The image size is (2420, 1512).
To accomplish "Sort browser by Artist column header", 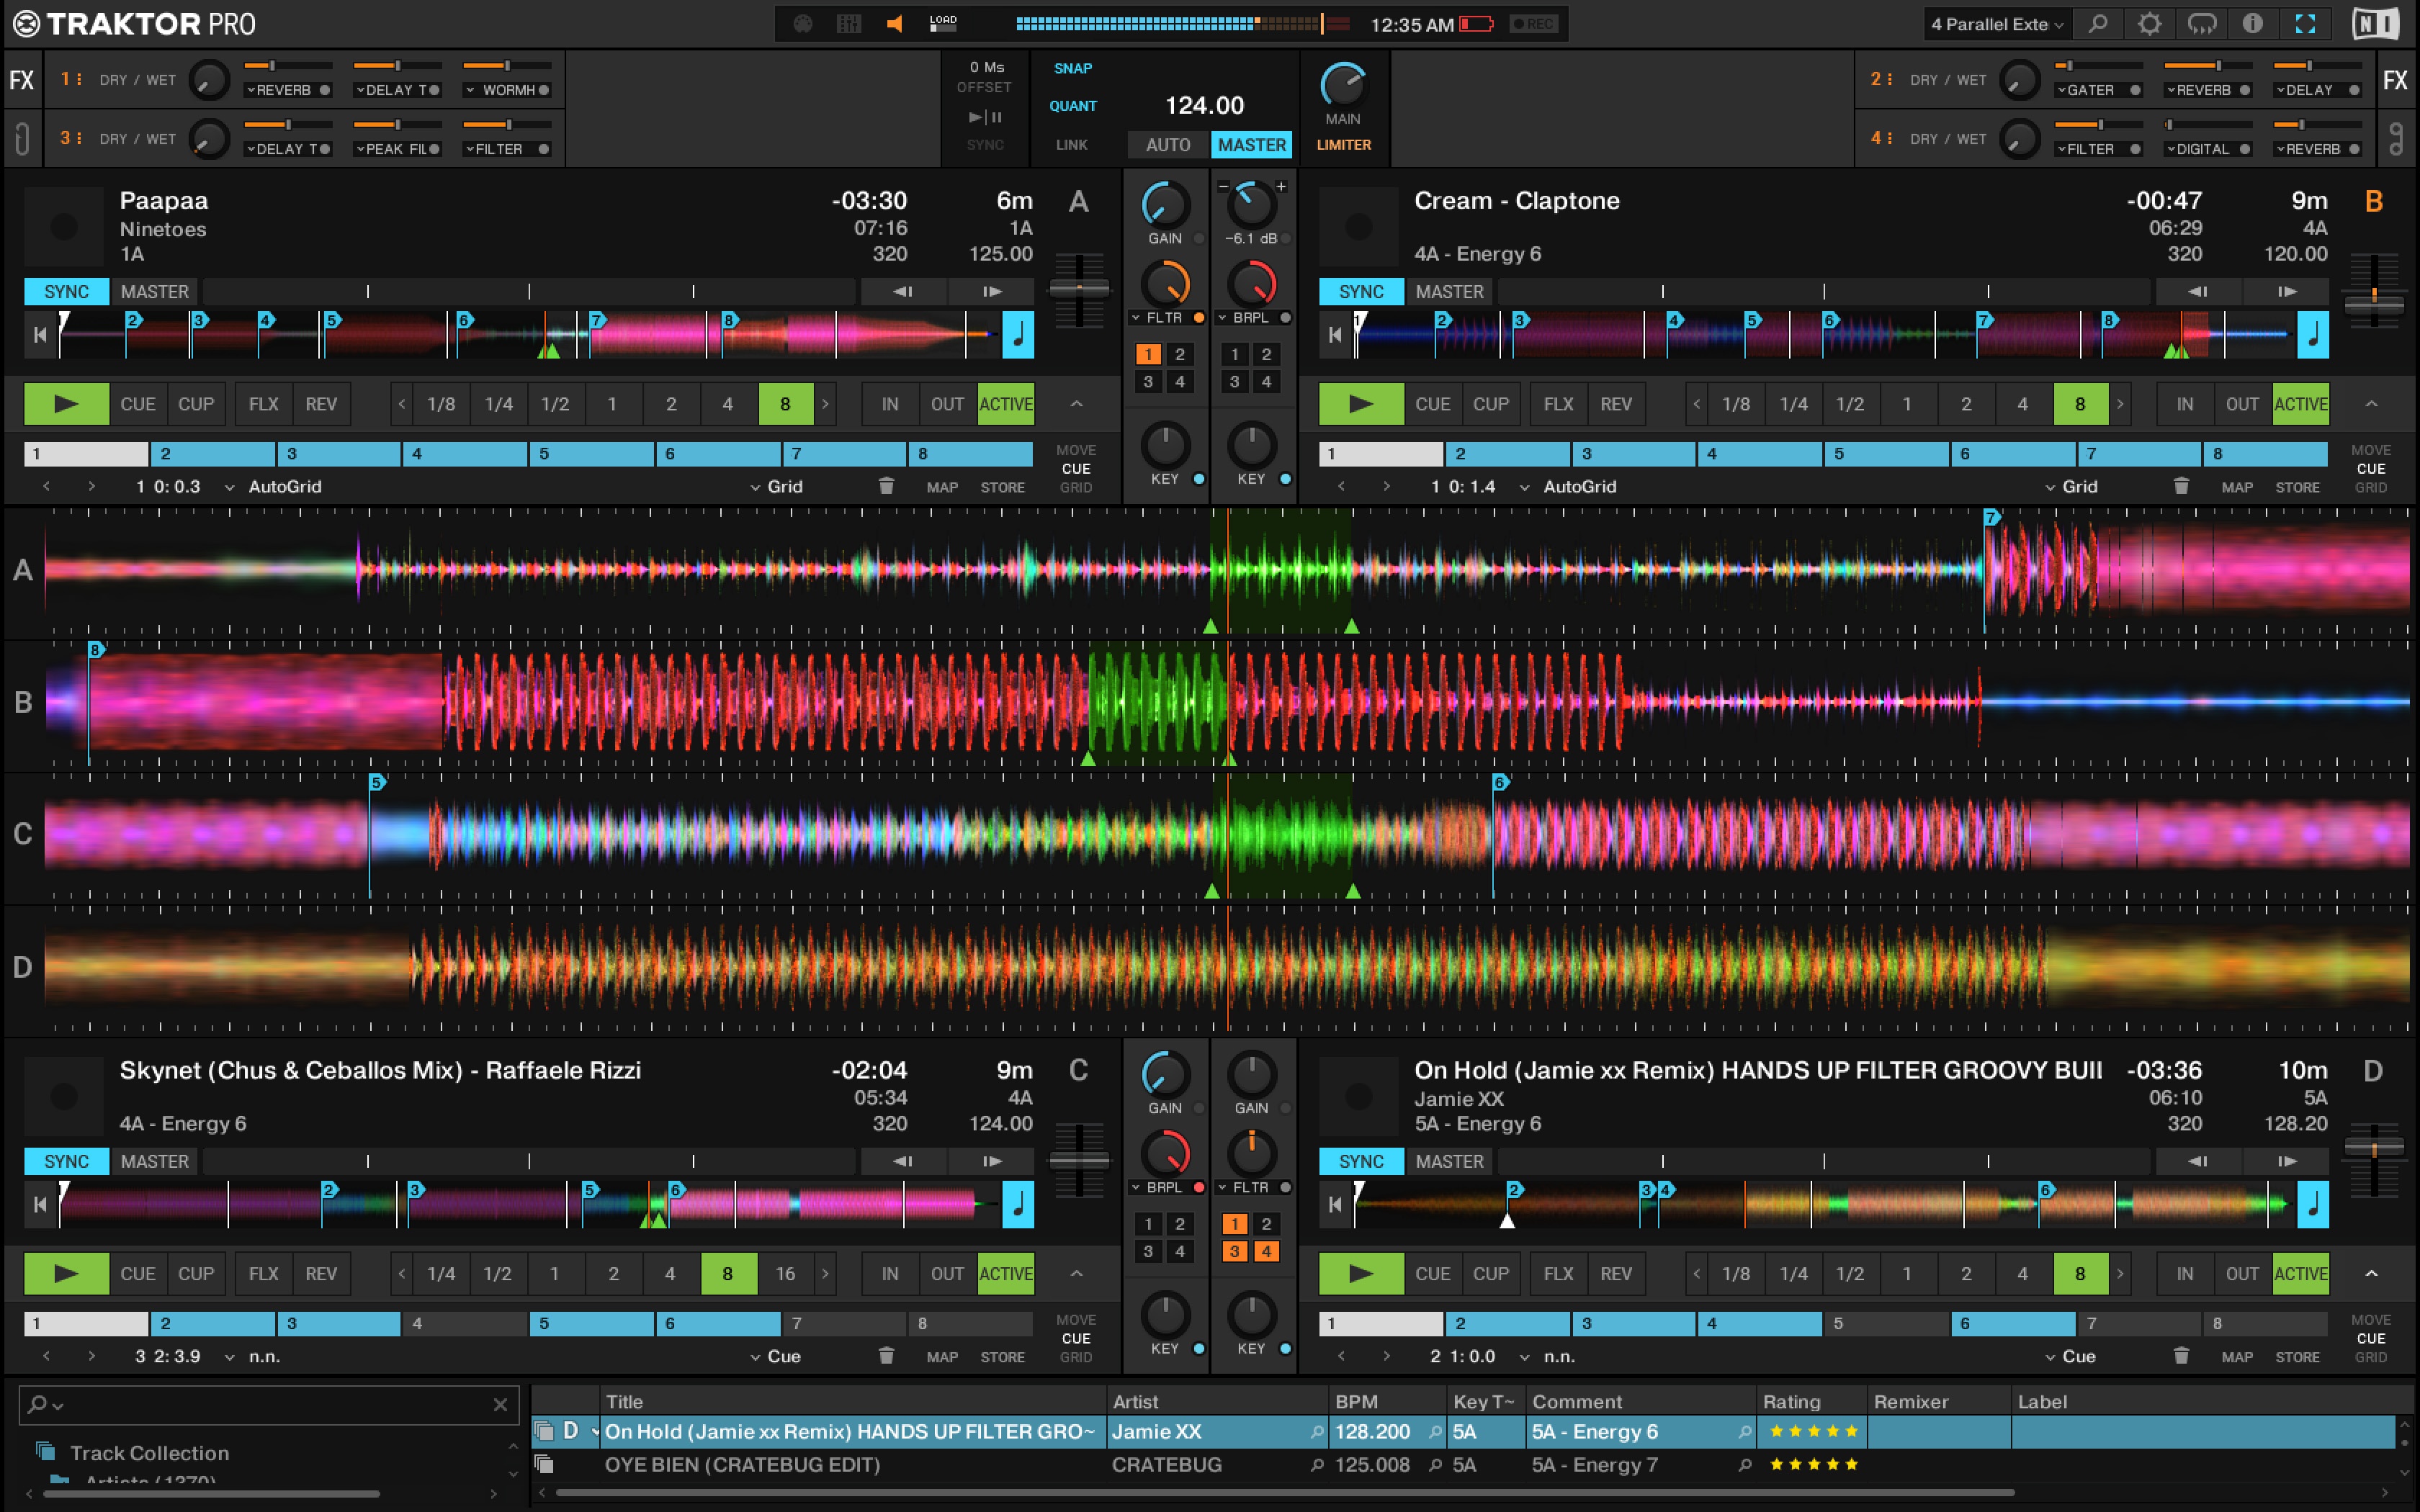I will coord(1216,1402).
